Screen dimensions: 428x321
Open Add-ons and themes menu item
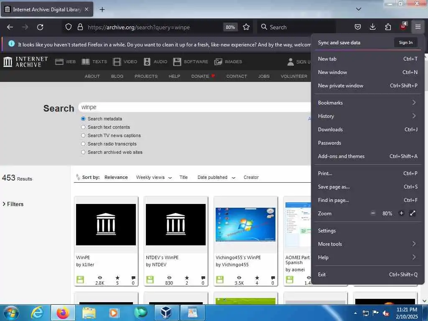click(367, 156)
